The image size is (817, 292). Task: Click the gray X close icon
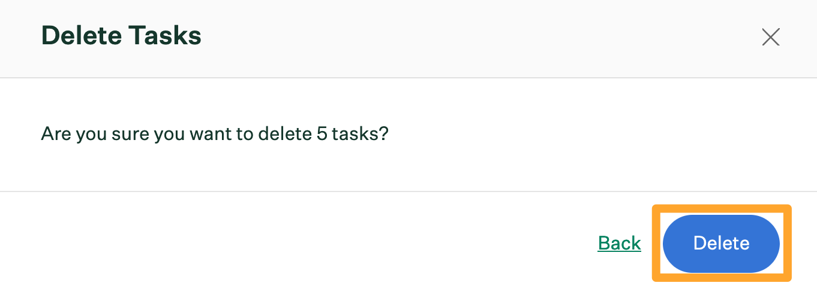coord(770,37)
